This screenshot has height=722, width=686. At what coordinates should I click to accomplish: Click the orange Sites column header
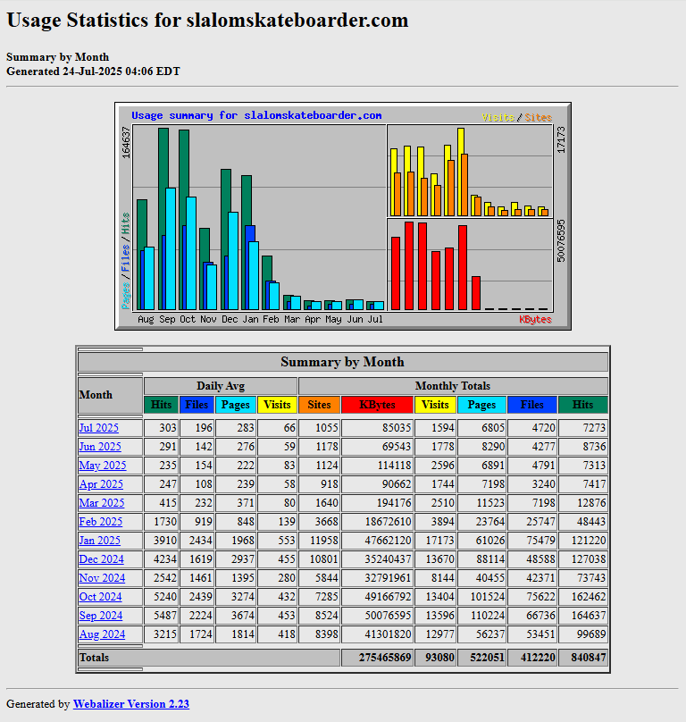click(x=319, y=405)
